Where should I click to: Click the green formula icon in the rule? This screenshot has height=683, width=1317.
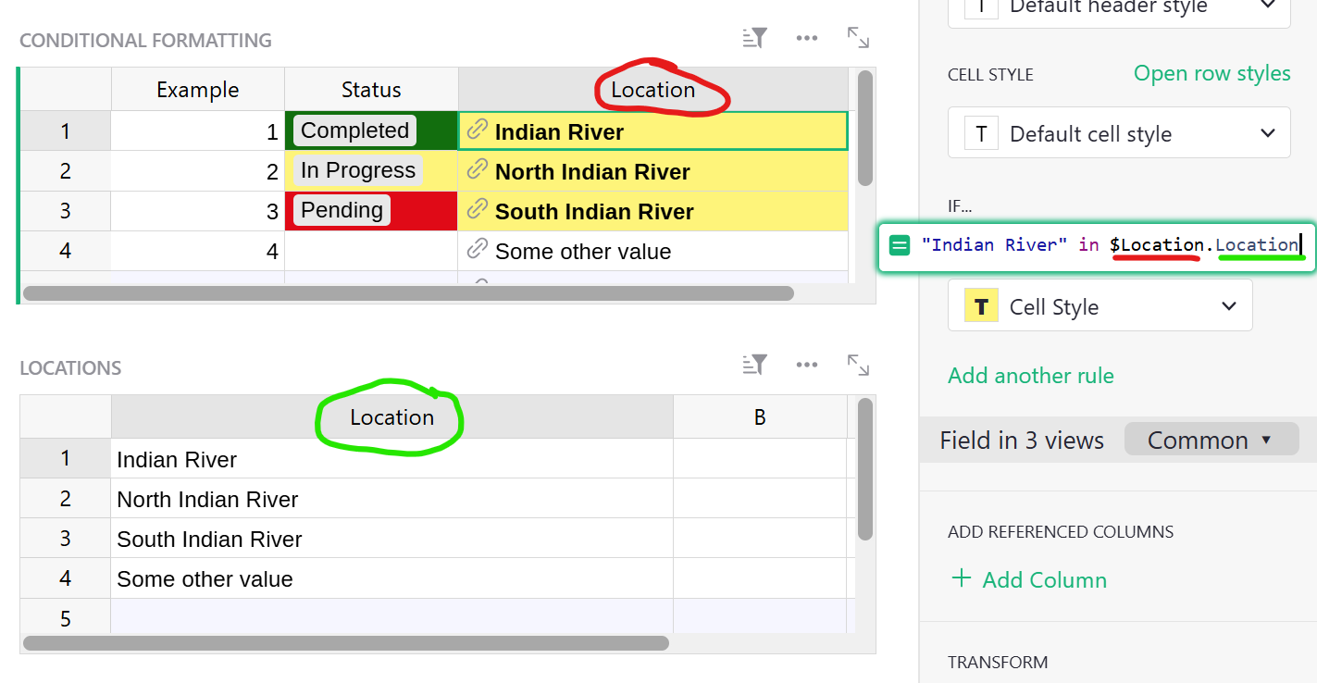898,244
